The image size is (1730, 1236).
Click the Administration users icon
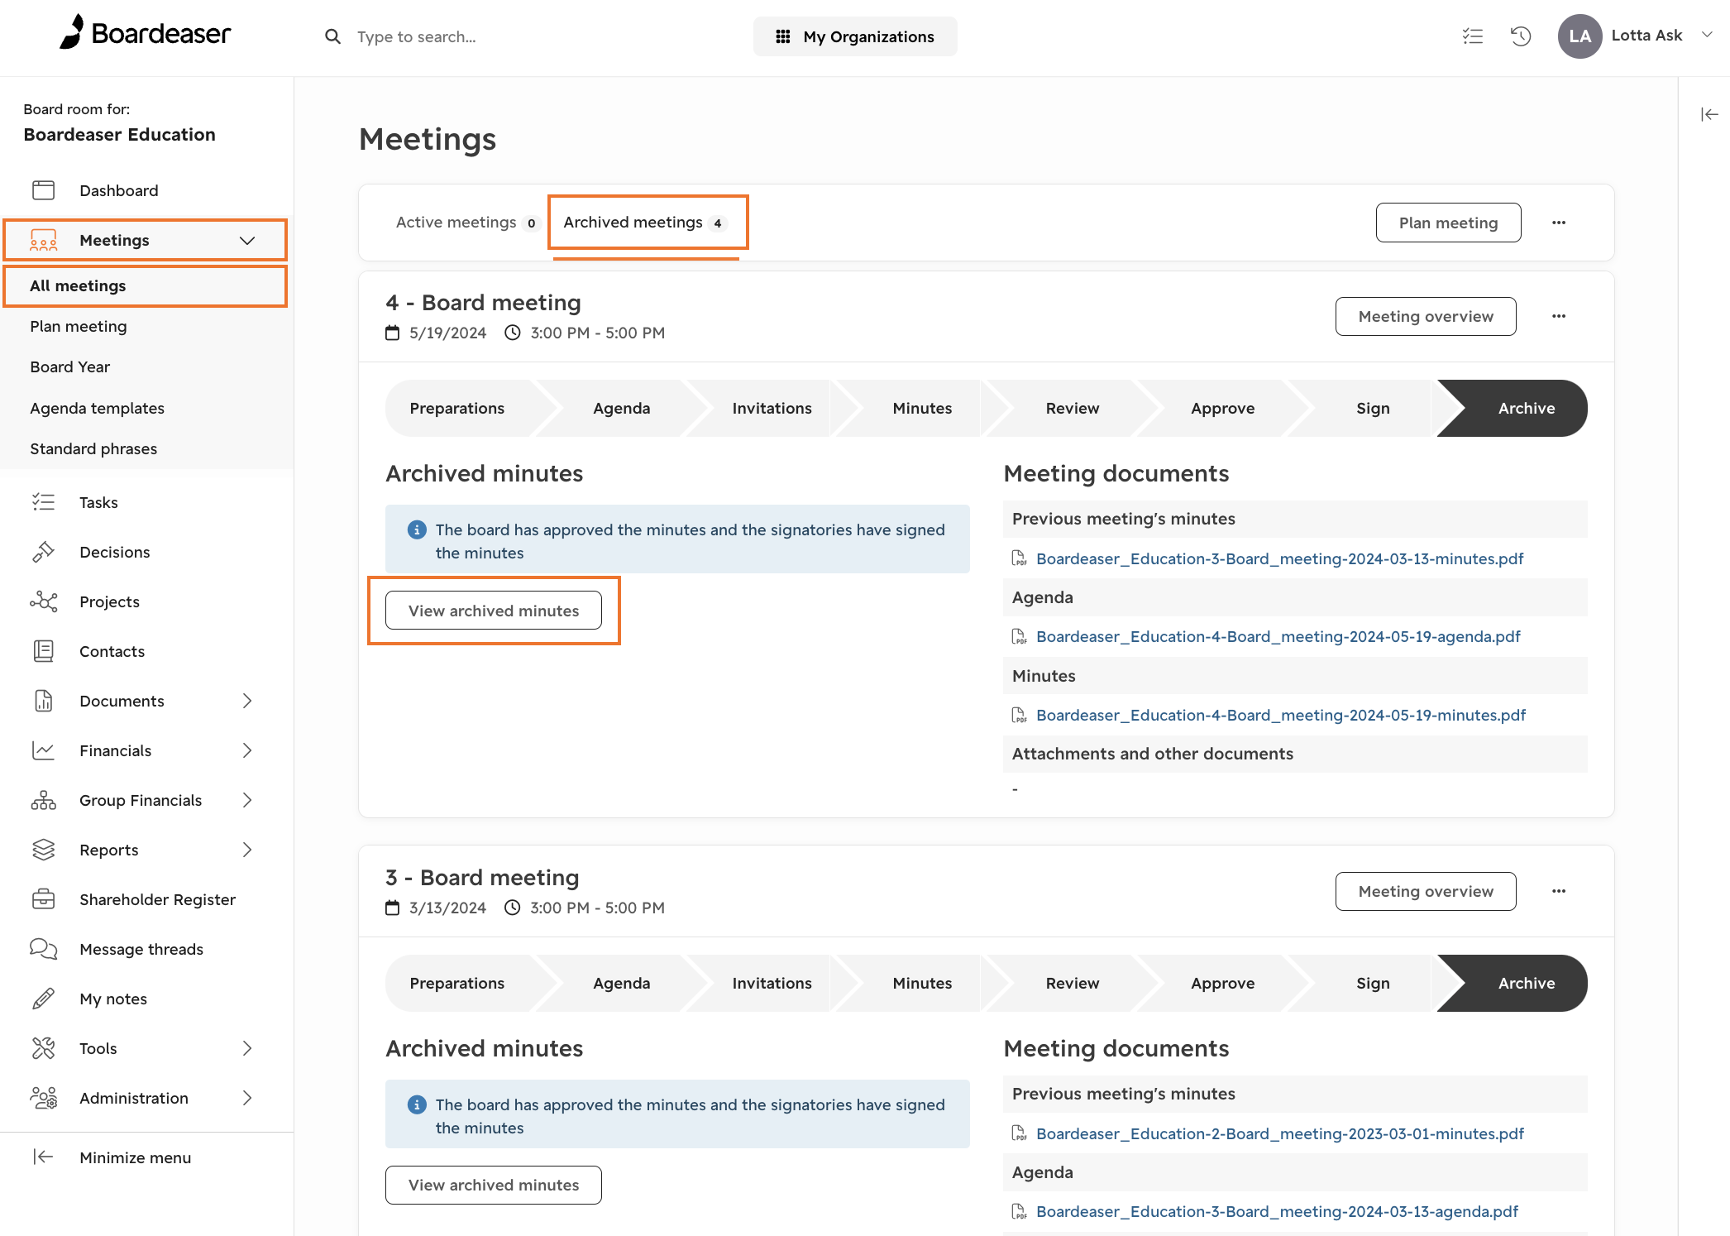click(43, 1098)
